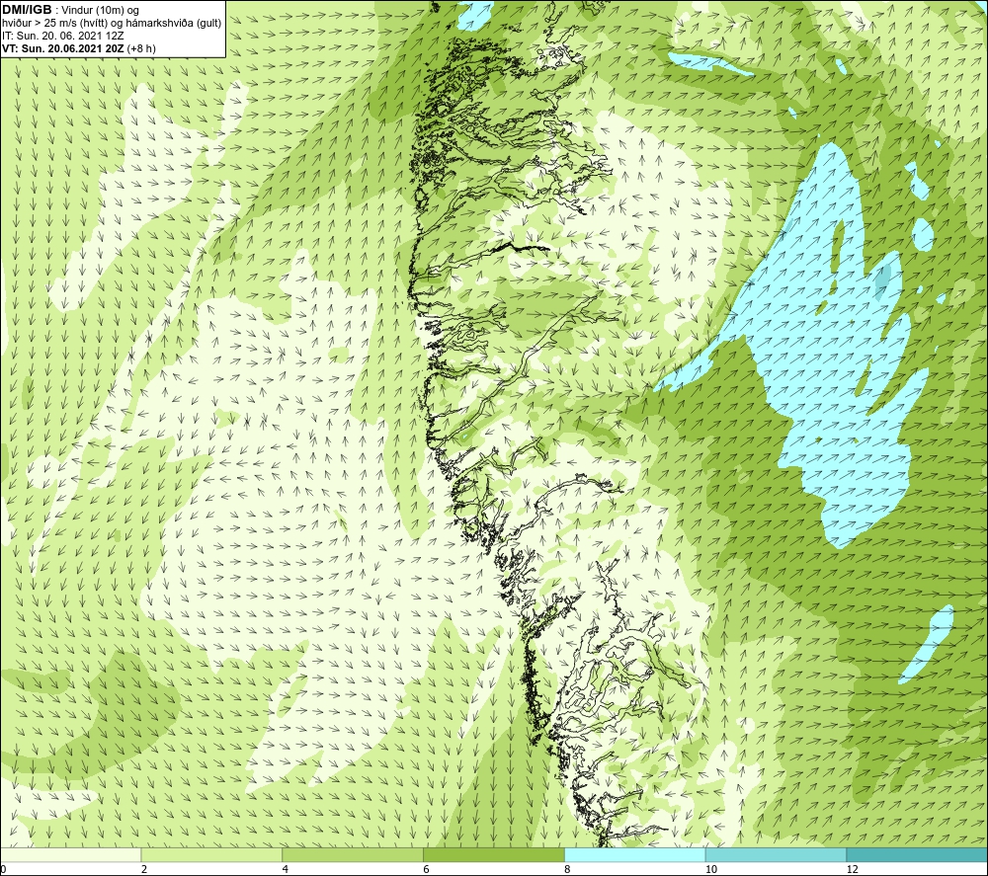This screenshot has height=876, width=988.
Task: Click the 'IT: Sun. 20. 06. 2021 12Z' line
Action: click(x=63, y=36)
